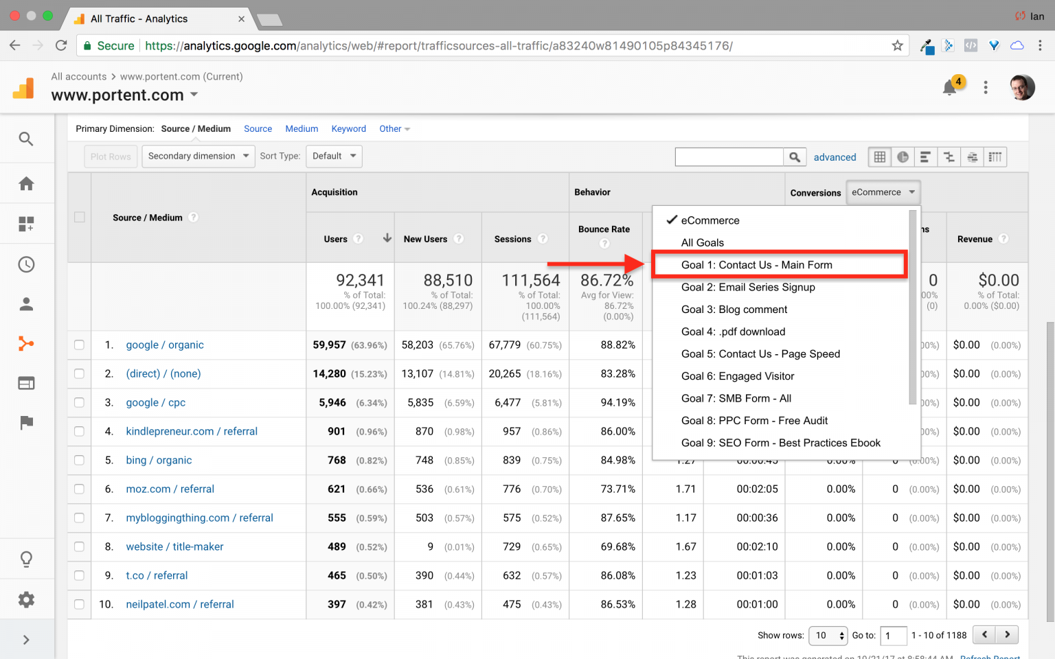Click the Google Analytics logo

(23, 88)
